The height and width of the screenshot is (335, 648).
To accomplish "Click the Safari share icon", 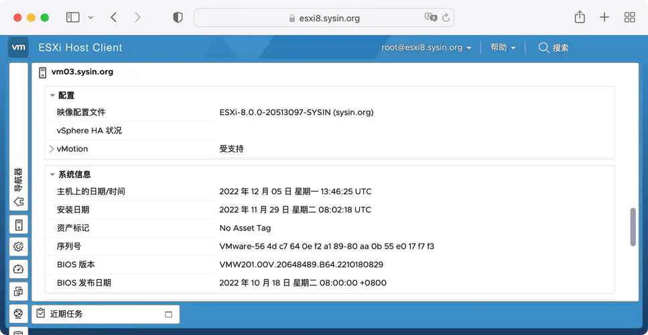I will 580,17.
